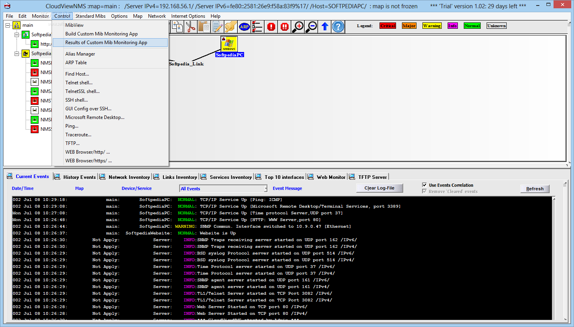Image resolution: width=574 pixels, height=327 pixels.
Task: Click the Edit notepad-with-pencil toolbar icon
Action: (217, 27)
